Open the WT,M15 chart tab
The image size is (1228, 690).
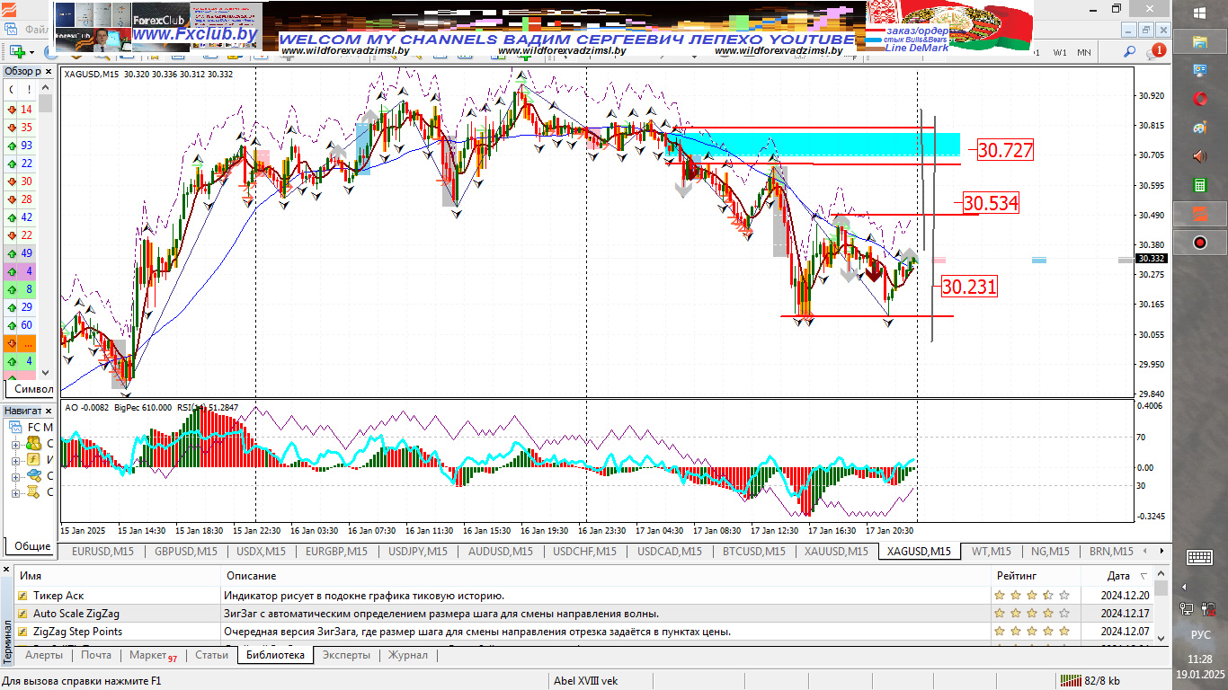tap(991, 552)
